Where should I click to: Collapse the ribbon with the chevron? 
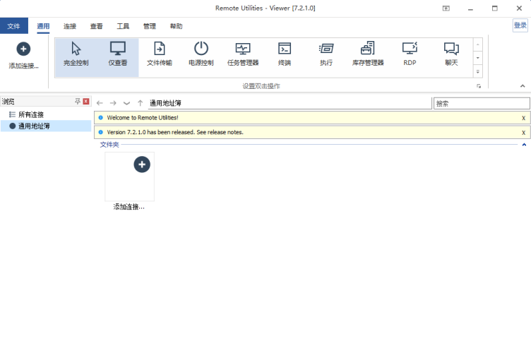pos(523,86)
